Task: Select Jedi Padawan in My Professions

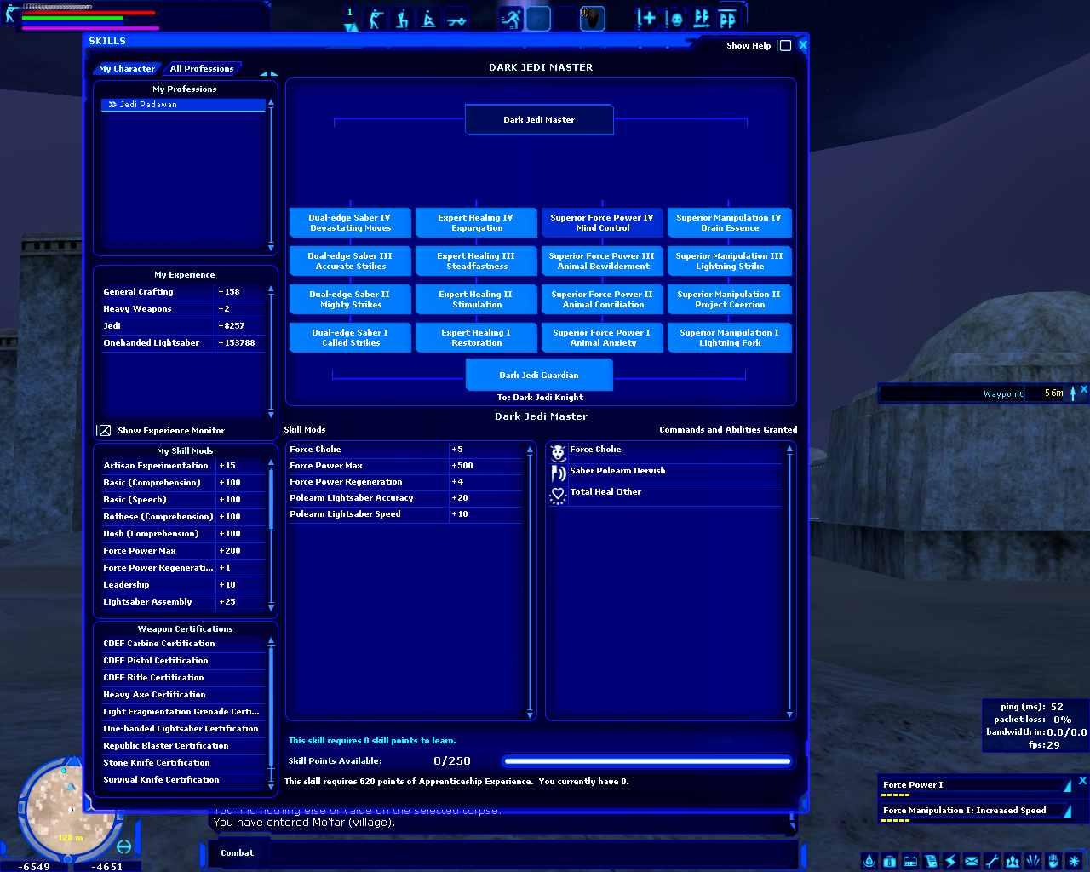Action: 183,105
